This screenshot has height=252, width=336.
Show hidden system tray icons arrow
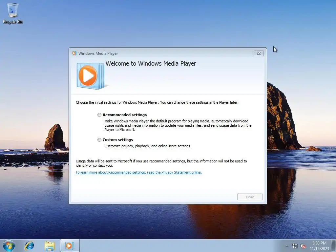click(x=287, y=246)
